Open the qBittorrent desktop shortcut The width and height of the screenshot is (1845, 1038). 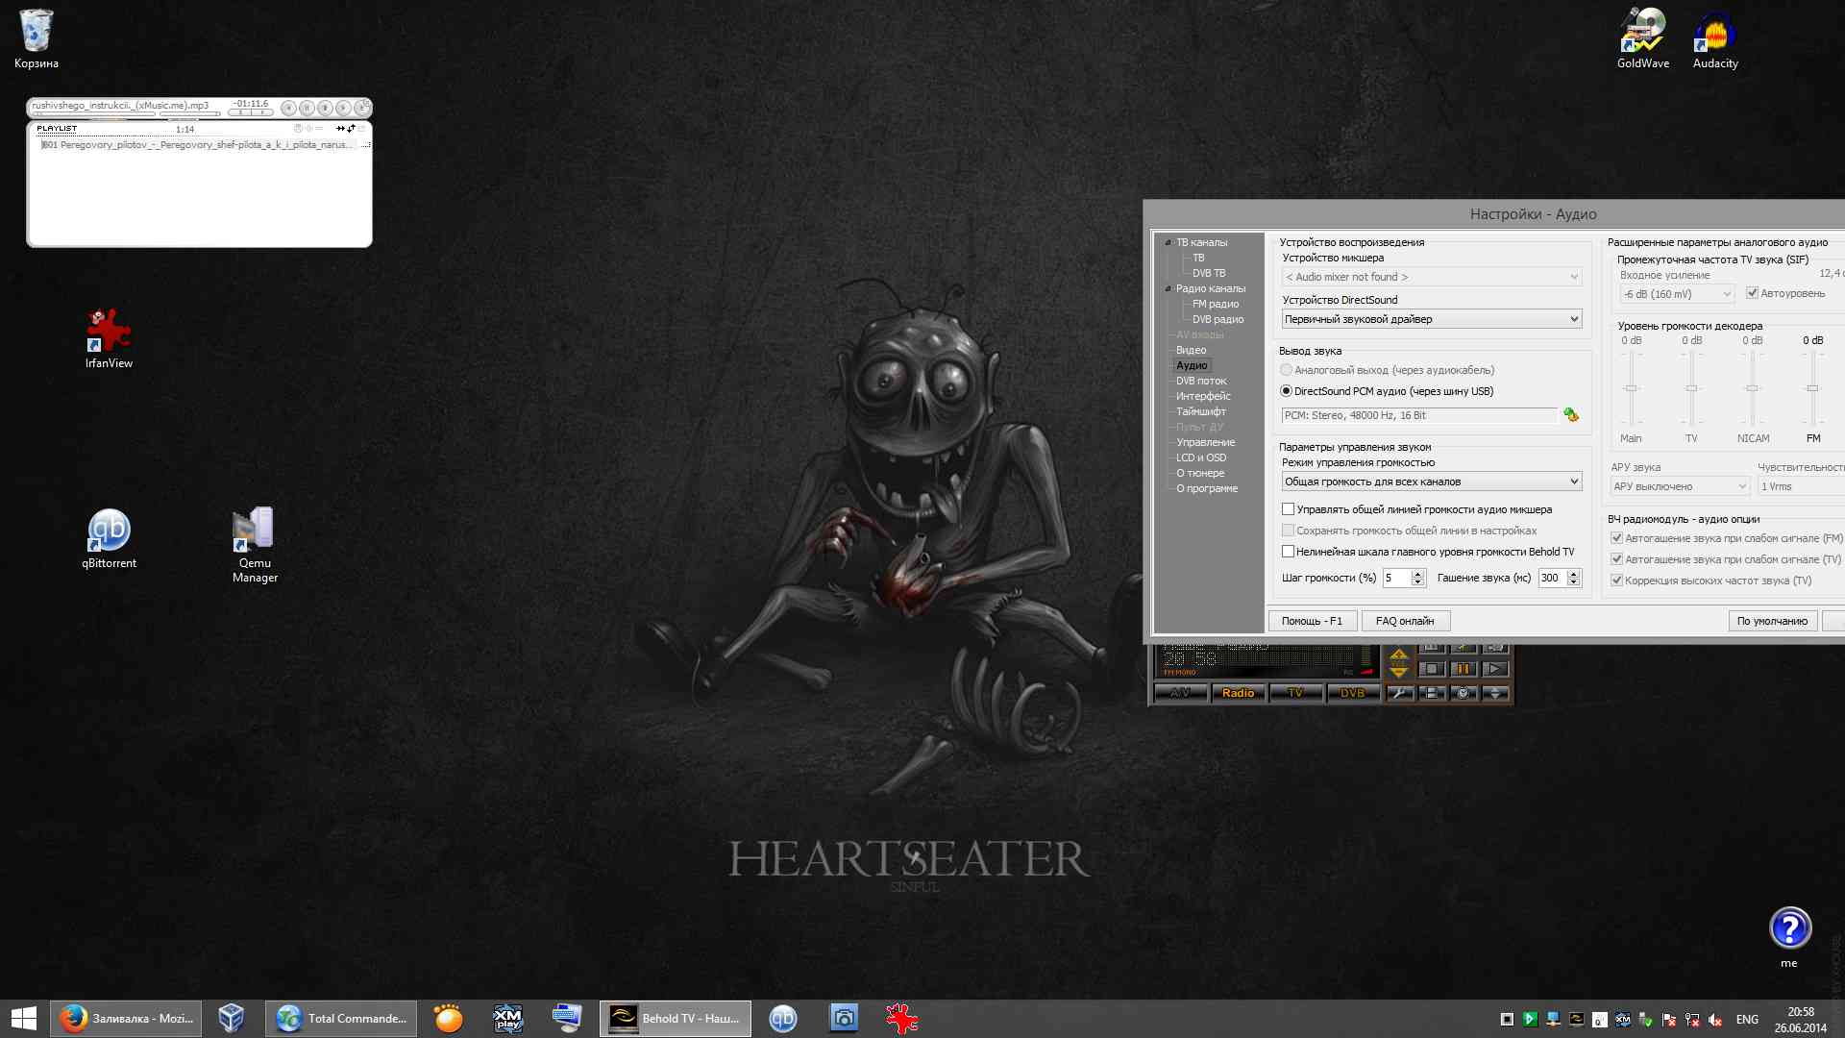[109, 539]
